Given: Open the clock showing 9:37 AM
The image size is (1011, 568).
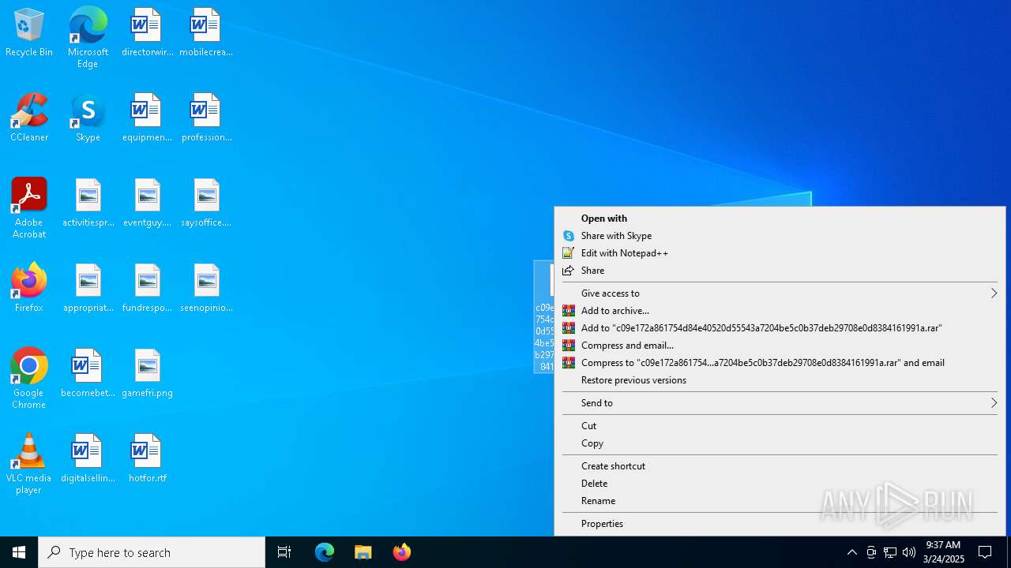Looking at the screenshot, I should coord(943,552).
